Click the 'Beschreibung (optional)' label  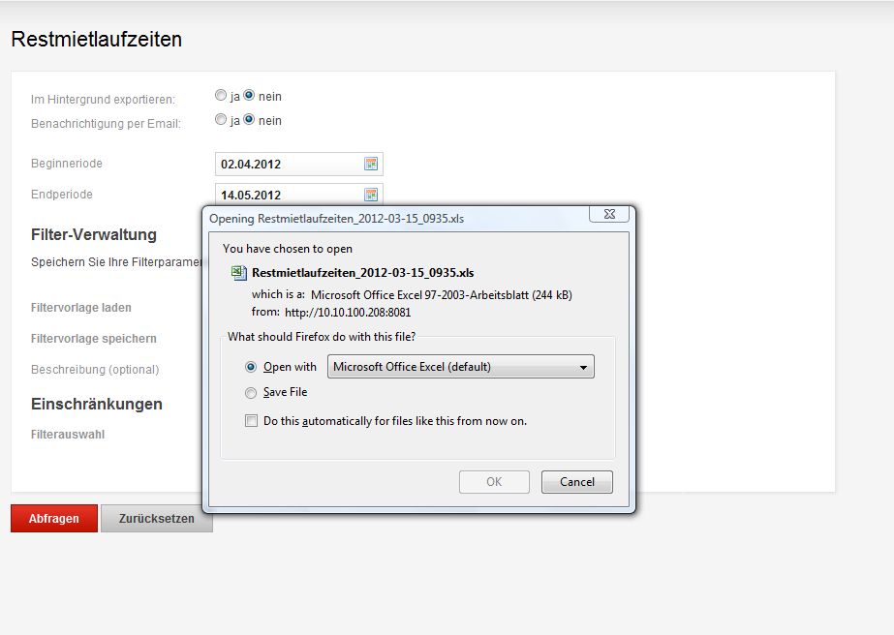95,370
